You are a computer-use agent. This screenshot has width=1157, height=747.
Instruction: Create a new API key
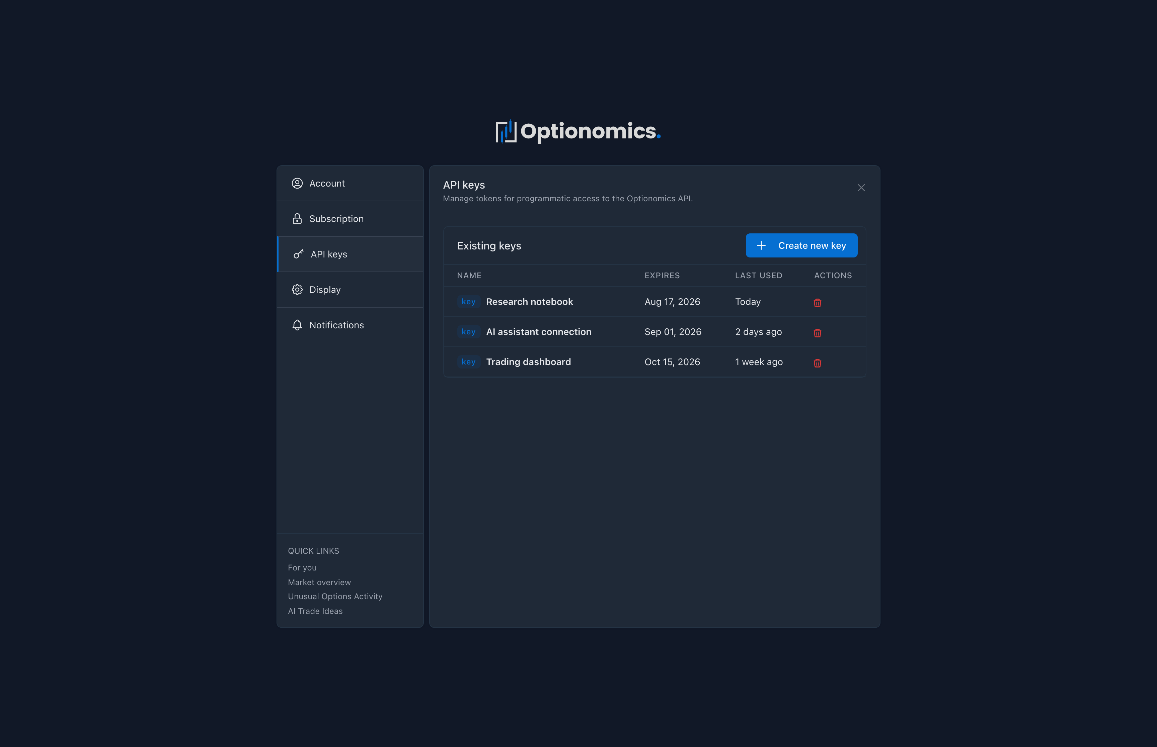click(x=801, y=245)
